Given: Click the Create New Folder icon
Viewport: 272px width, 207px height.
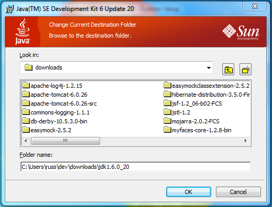Looking at the screenshot, I should pos(245,70).
